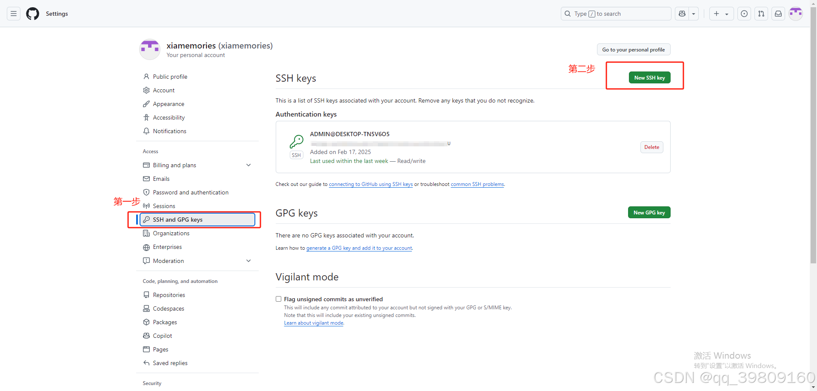View issues icon in header
Viewport: 817px width, 391px height.
(x=744, y=14)
